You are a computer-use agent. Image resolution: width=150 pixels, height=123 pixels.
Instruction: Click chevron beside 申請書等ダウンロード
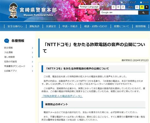(32, 66)
